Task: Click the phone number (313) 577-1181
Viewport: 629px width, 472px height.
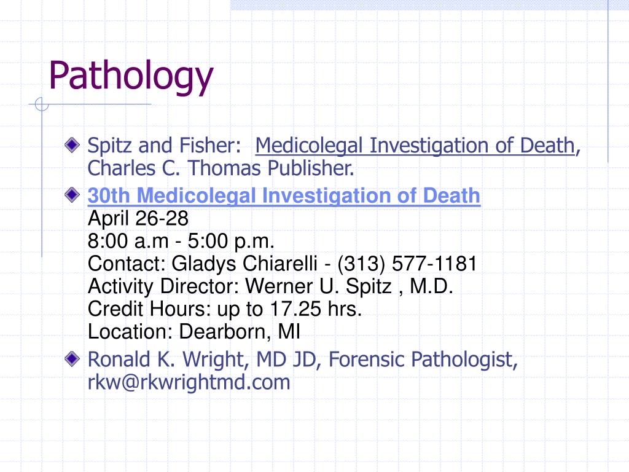Action: click(407, 264)
